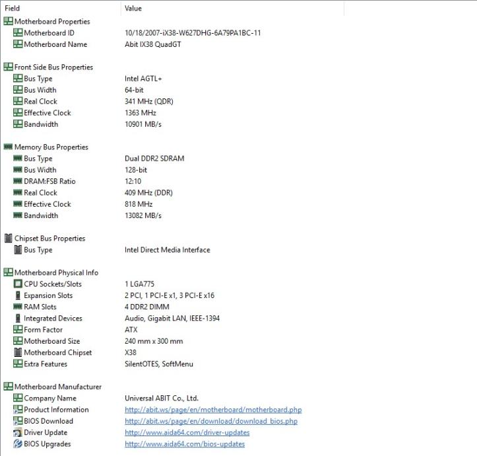Select the '64-bit' bus width value

pos(134,90)
